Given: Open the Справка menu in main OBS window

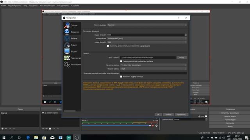Looking at the screenshot, I should point(75,5).
